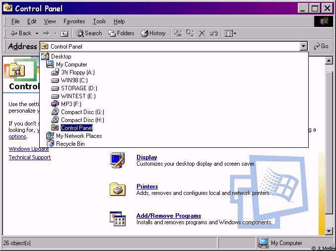Open Add/Remove Programs link
This screenshot has width=336, height=251.
pos(169,216)
